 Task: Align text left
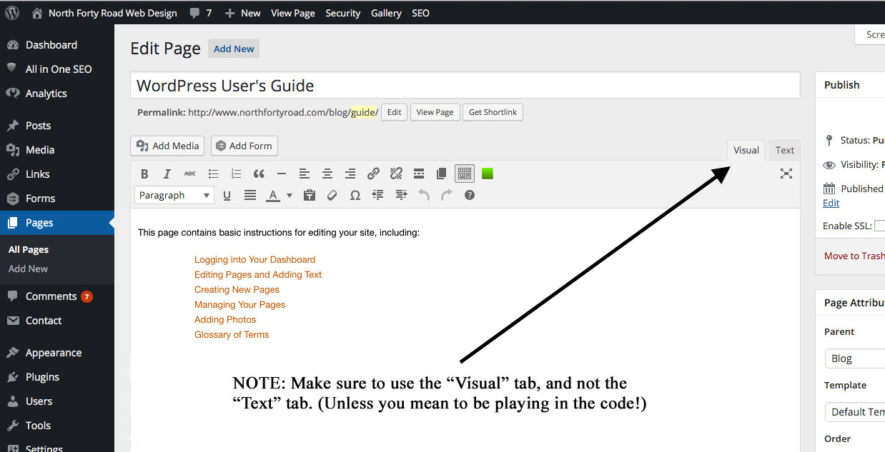305,174
